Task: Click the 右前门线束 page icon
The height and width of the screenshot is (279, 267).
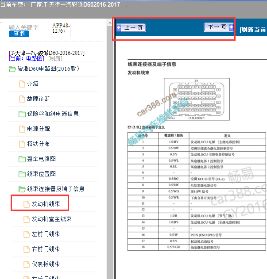Action: (x=27, y=249)
